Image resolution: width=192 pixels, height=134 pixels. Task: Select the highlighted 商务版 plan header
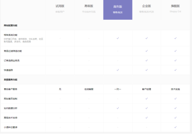point(118,10)
